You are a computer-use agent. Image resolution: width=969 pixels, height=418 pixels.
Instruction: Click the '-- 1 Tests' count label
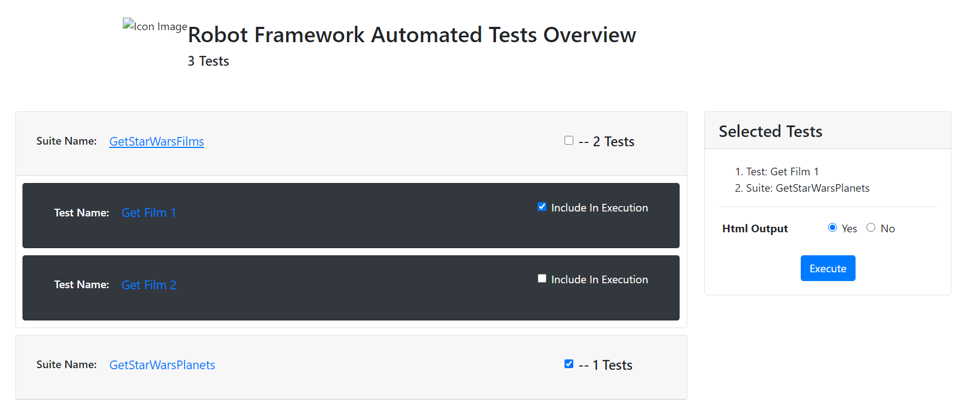click(x=606, y=365)
